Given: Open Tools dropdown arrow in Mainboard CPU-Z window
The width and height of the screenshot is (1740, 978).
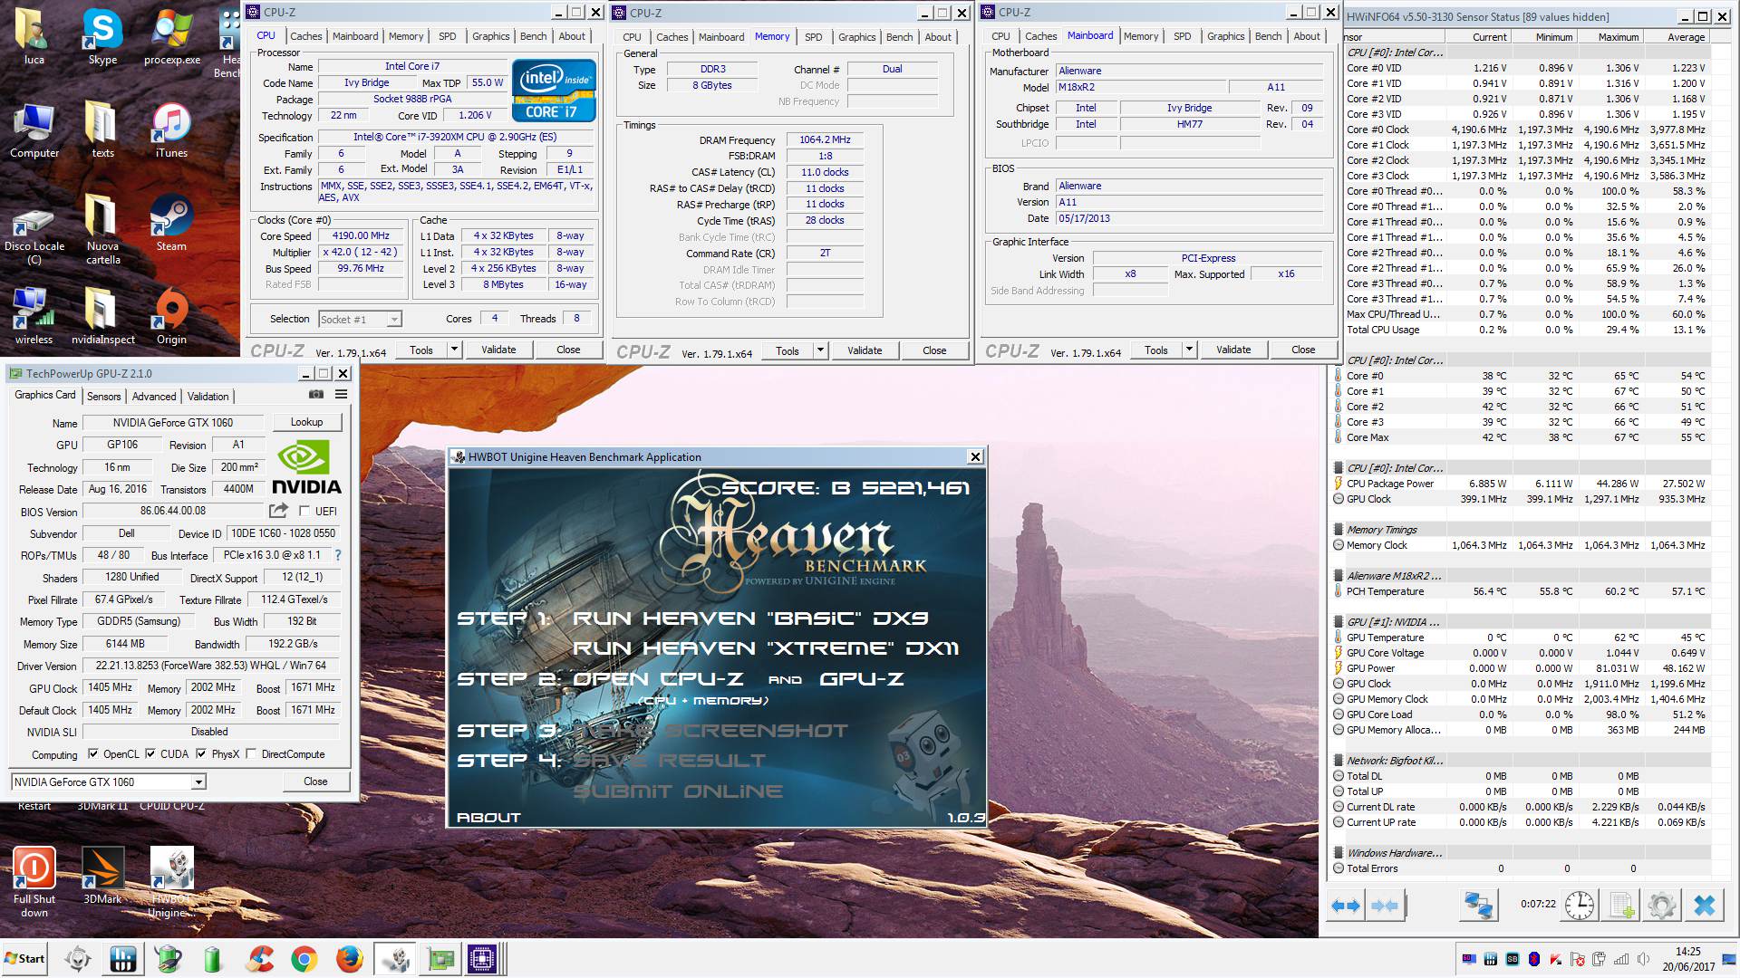Looking at the screenshot, I should [x=1189, y=350].
